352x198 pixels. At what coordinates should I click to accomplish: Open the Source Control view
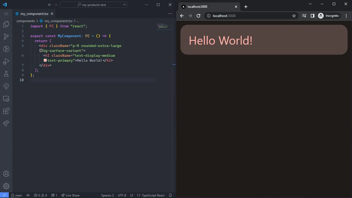coord(6,37)
